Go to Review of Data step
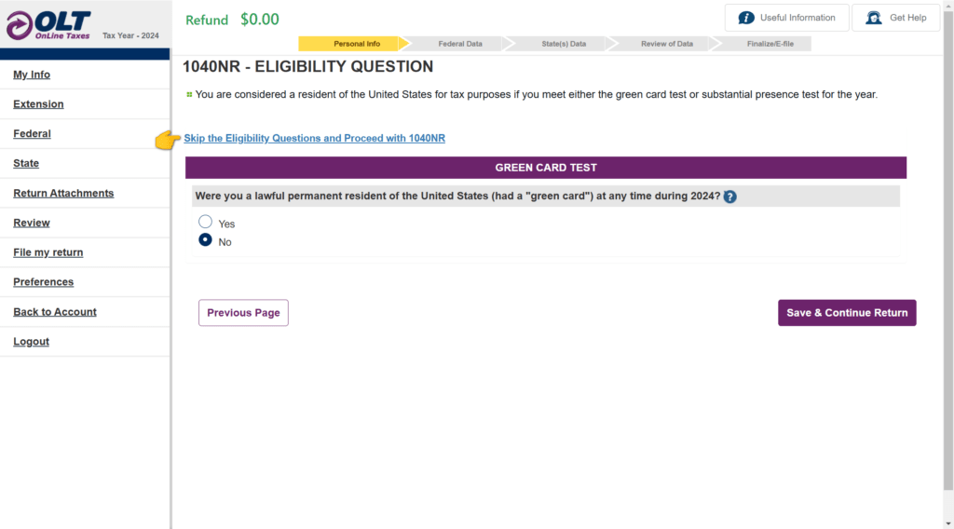954x529 pixels. pos(667,44)
